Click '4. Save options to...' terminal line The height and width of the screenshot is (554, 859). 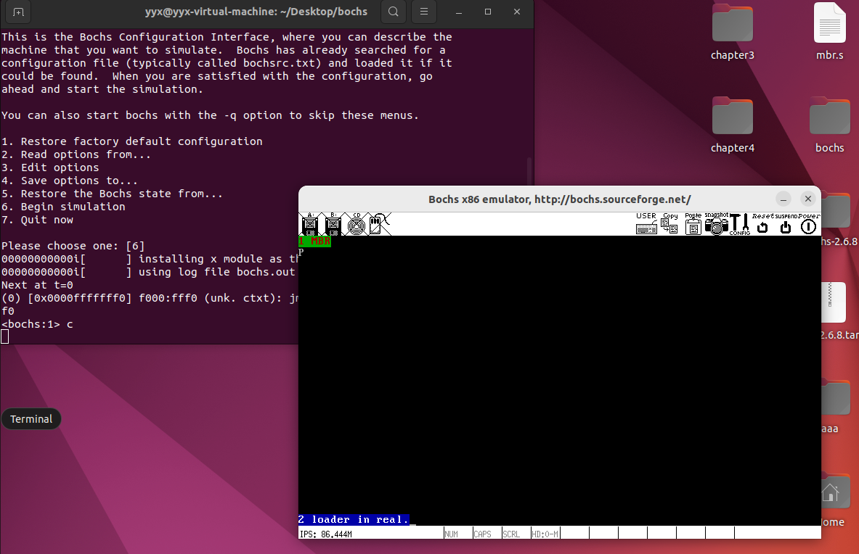tap(69, 181)
